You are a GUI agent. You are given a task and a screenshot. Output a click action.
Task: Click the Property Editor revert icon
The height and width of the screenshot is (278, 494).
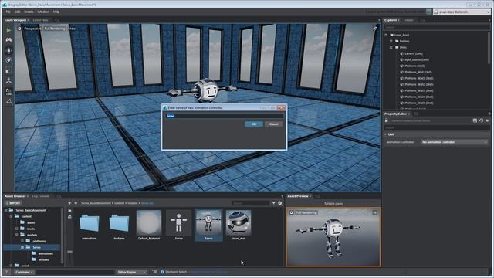pyautogui.click(x=481, y=120)
